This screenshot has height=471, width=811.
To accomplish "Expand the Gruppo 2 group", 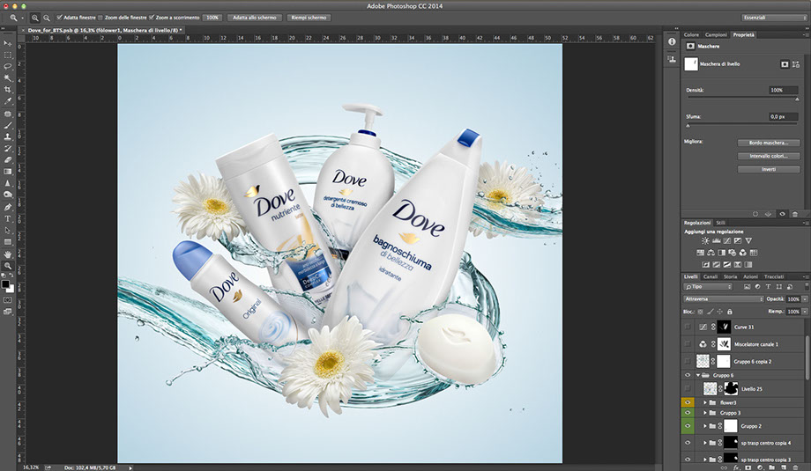I will [704, 426].
